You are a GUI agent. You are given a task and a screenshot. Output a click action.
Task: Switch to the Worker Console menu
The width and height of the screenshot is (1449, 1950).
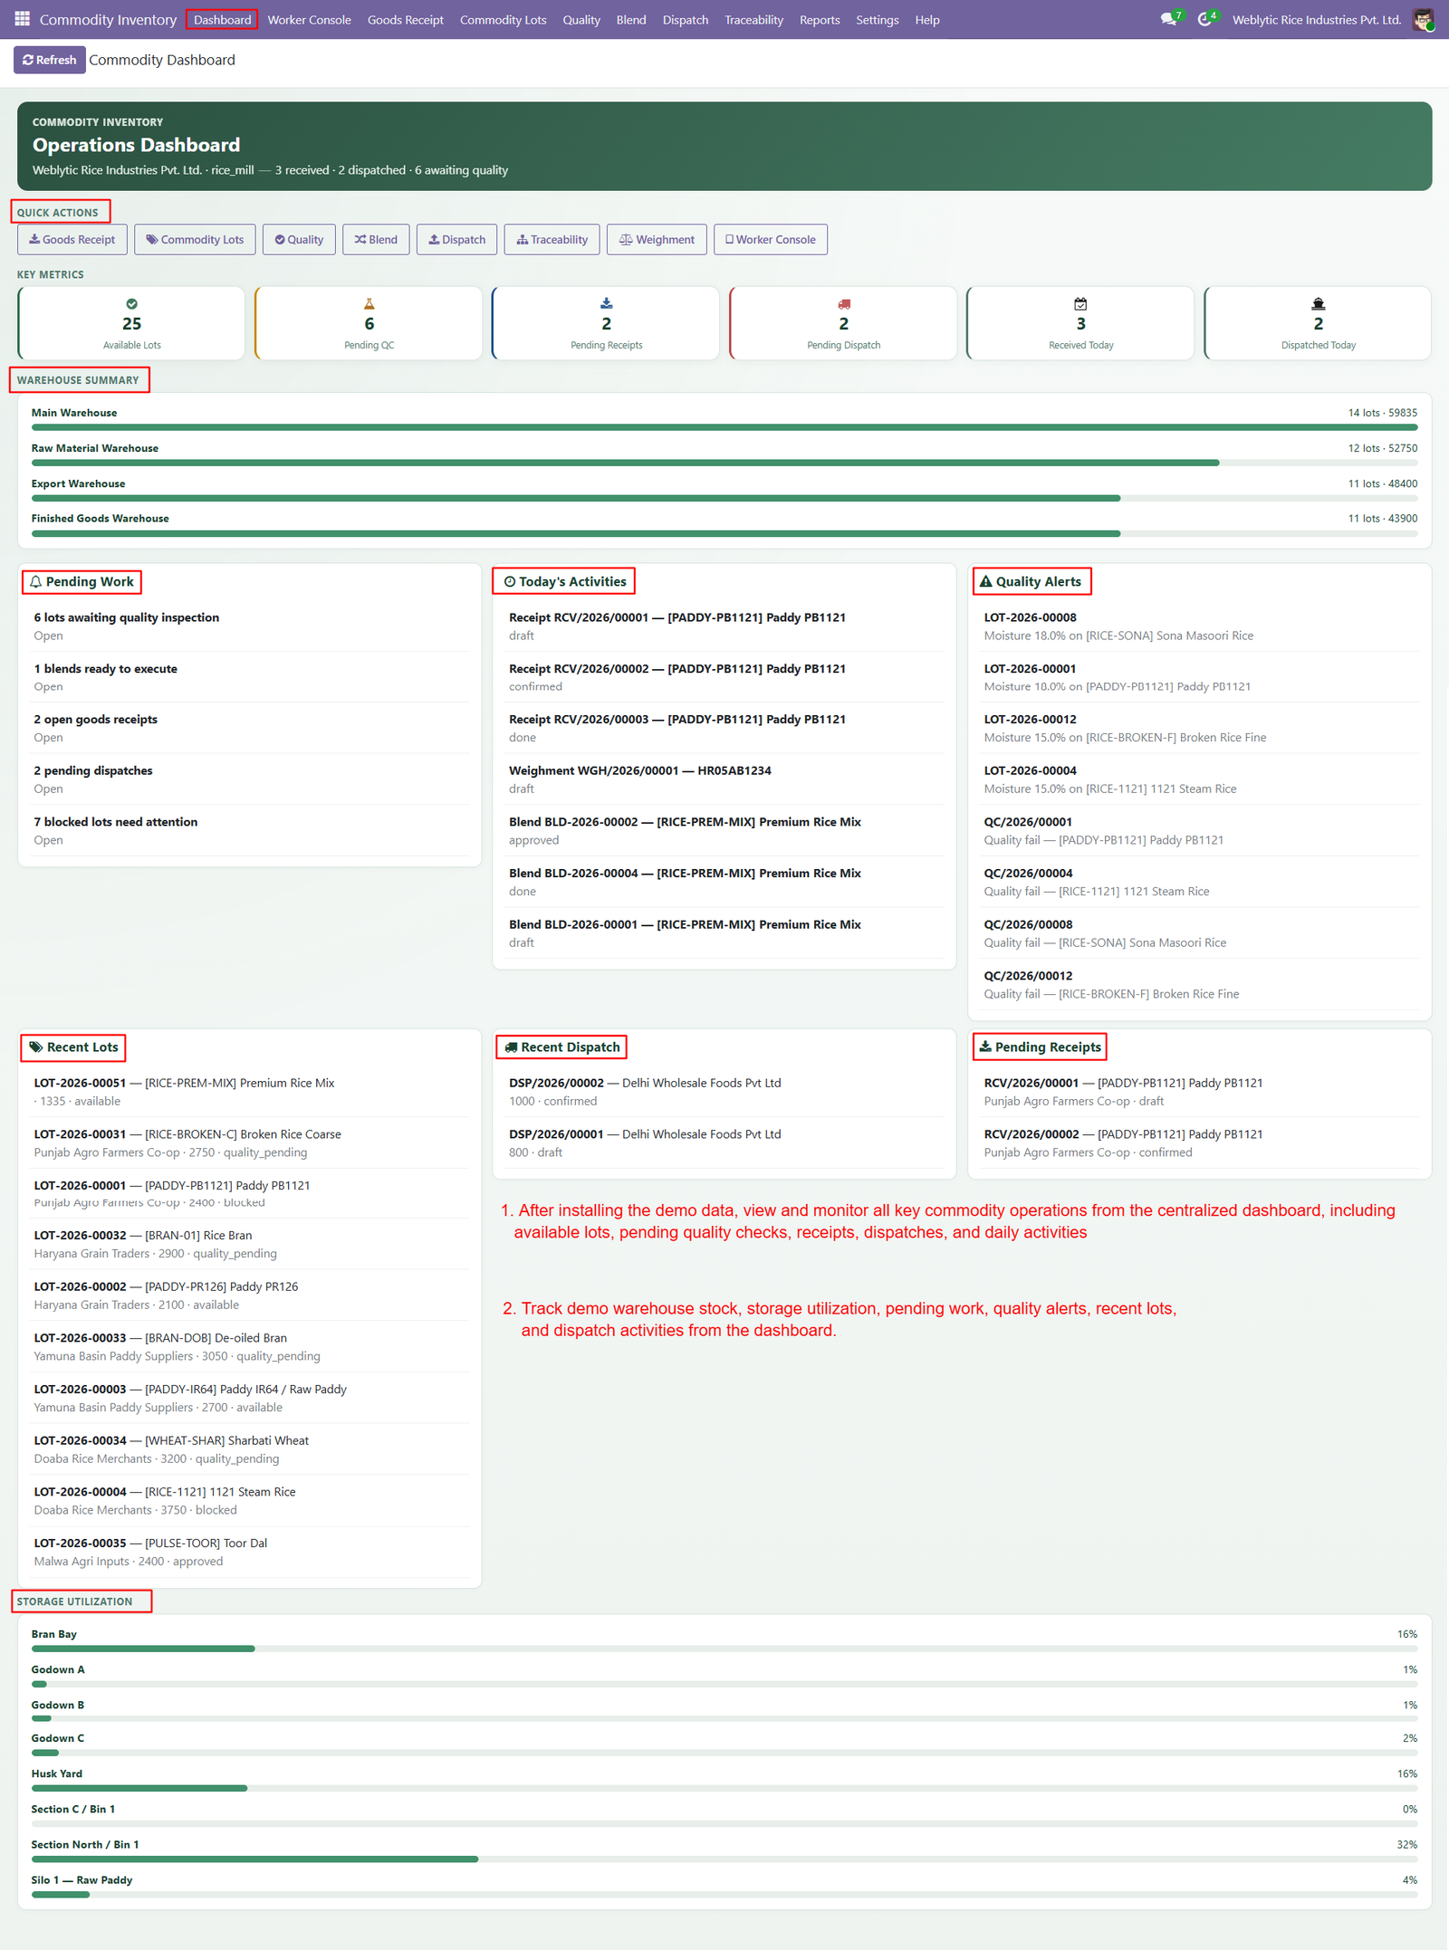point(309,20)
